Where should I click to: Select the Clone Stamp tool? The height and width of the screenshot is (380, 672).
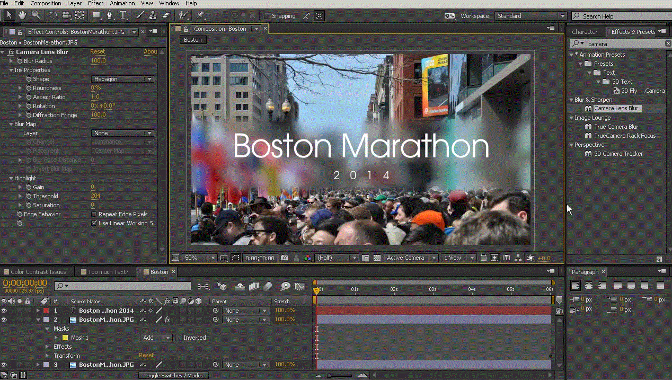153,15
